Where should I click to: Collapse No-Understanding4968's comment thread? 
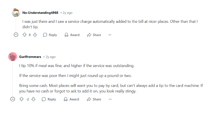[16, 35]
